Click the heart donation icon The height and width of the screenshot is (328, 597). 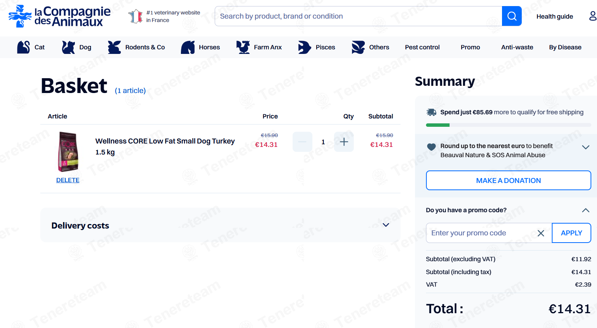[431, 147]
